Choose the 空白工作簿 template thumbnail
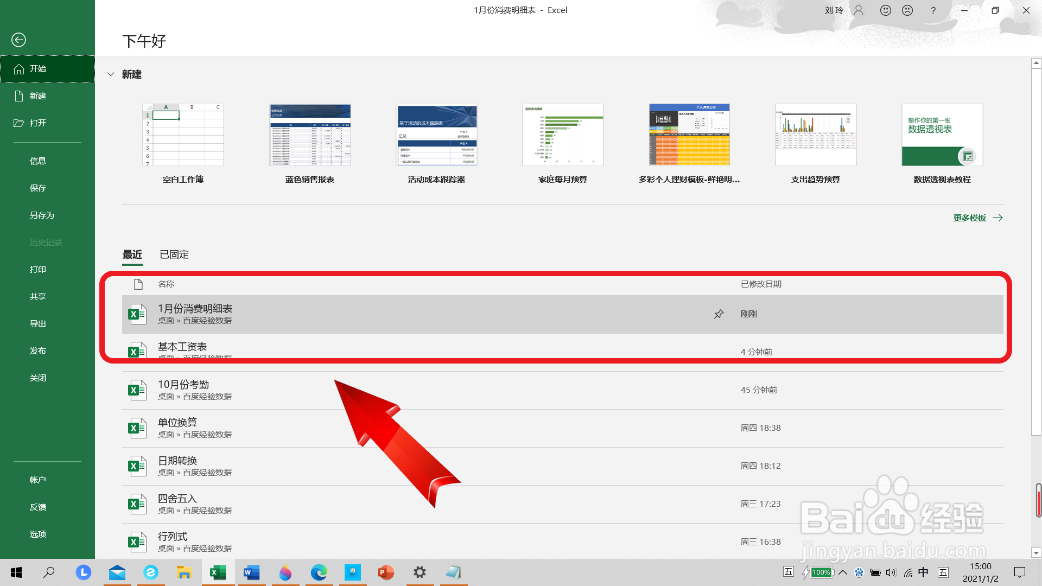The width and height of the screenshot is (1042, 586). pos(183,135)
